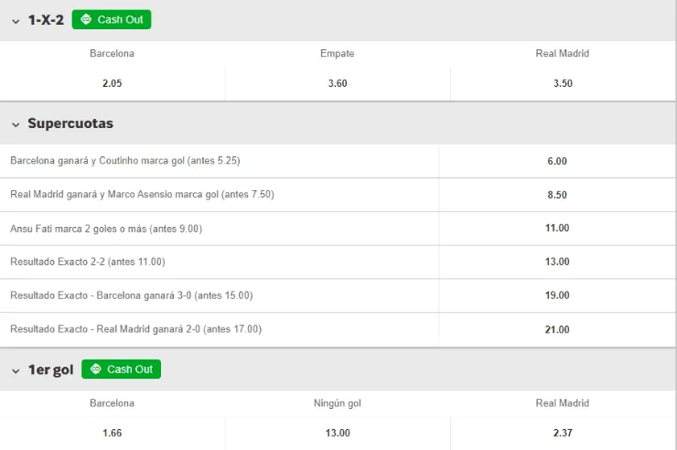Click the Supercuotas section title
Image resolution: width=677 pixels, height=450 pixels.
tap(70, 123)
